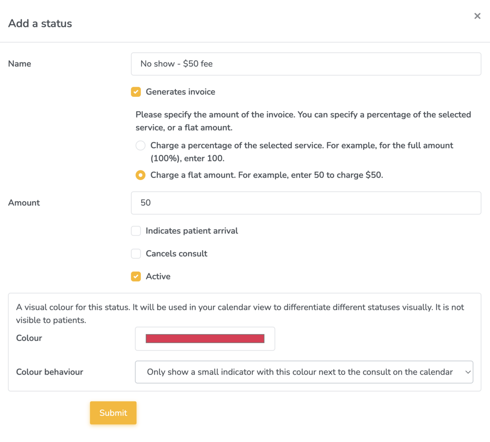Choose the small indicator colour behaviour option
Image resolution: width=490 pixels, height=442 pixels.
click(304, 372)
